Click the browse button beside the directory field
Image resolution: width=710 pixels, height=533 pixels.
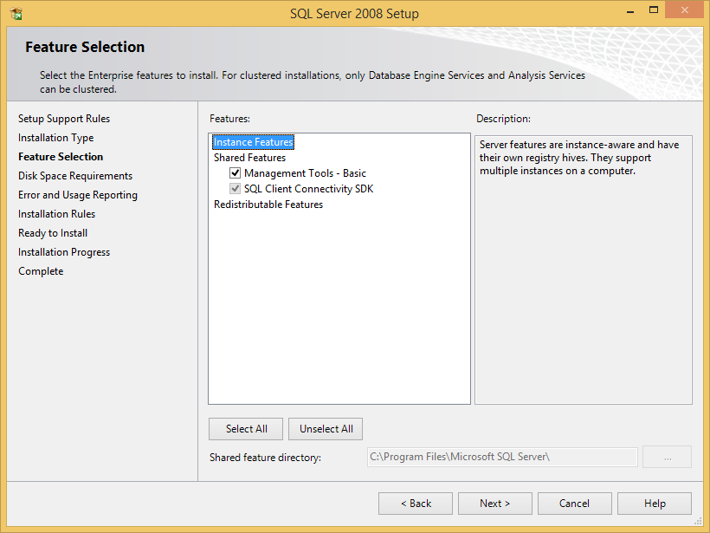point(667,457)
